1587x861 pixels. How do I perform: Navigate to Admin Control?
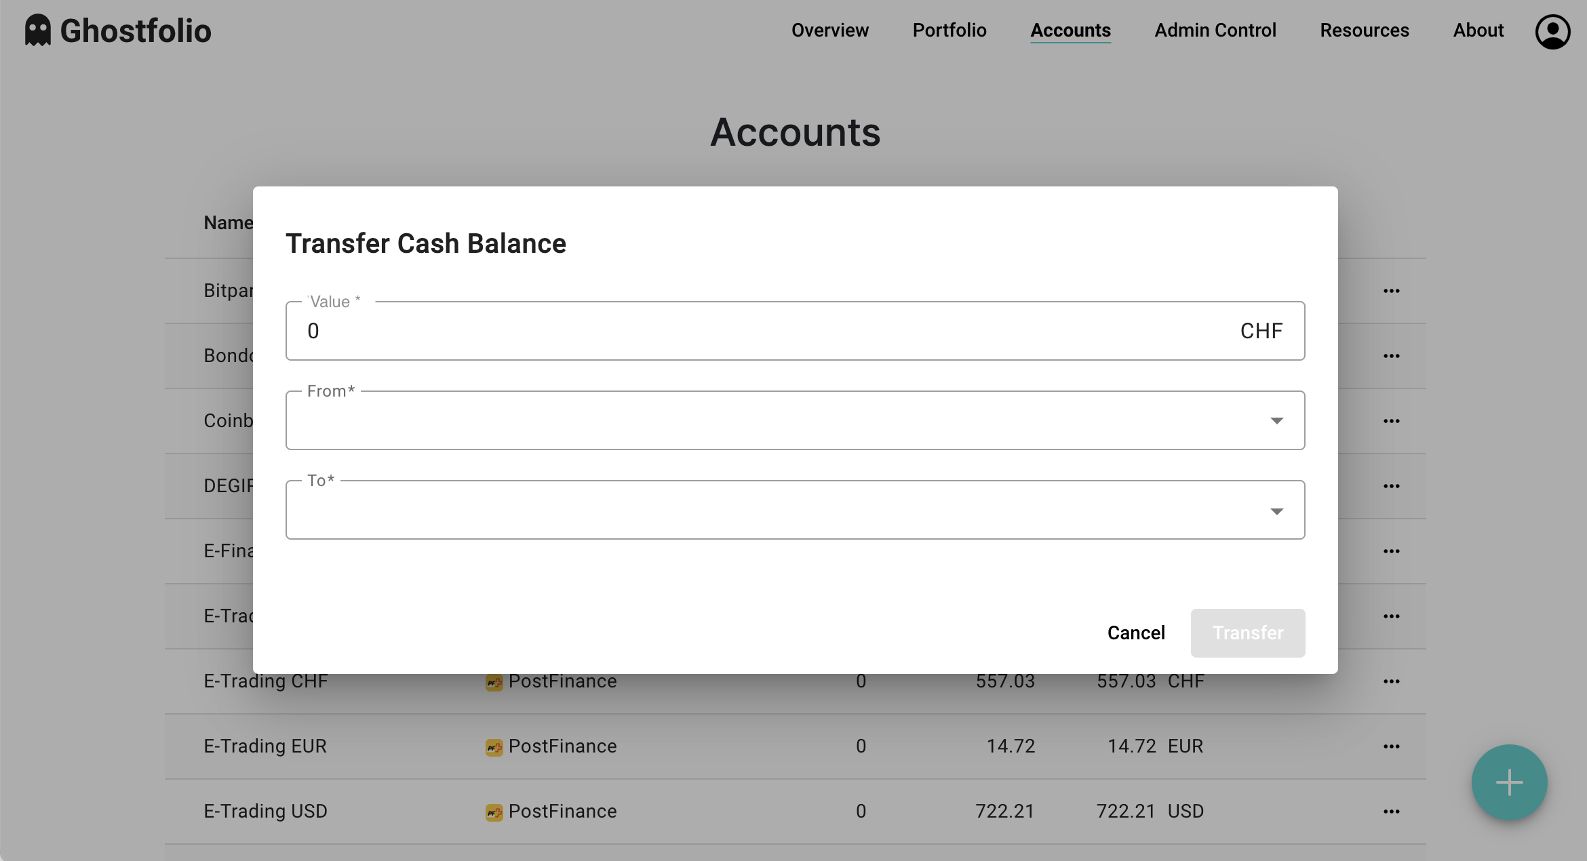pyautogui.click(x=1215, y=30)
